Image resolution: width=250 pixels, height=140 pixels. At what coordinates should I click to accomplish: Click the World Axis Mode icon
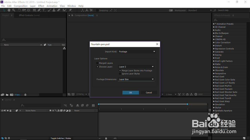[87, 10]
